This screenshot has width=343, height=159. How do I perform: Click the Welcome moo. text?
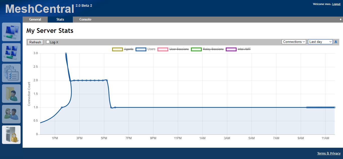point(322,4)
